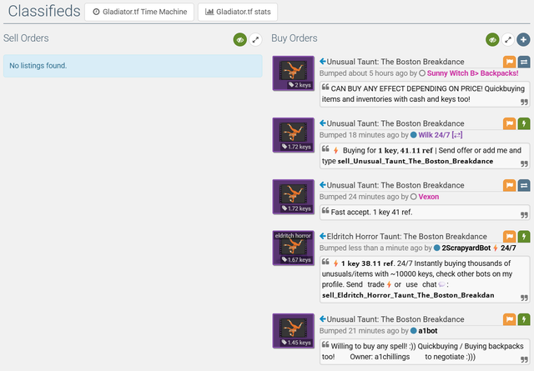Click online status dot beside Wilk 24/7
Image resolution: width=534 pixels, height=371 pixels.
click(414, 135)
